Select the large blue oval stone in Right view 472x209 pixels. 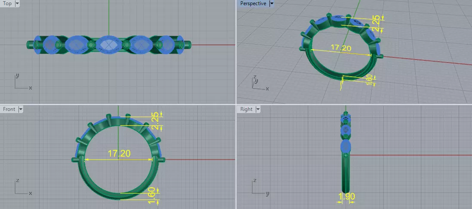click(x=346, y=146)
